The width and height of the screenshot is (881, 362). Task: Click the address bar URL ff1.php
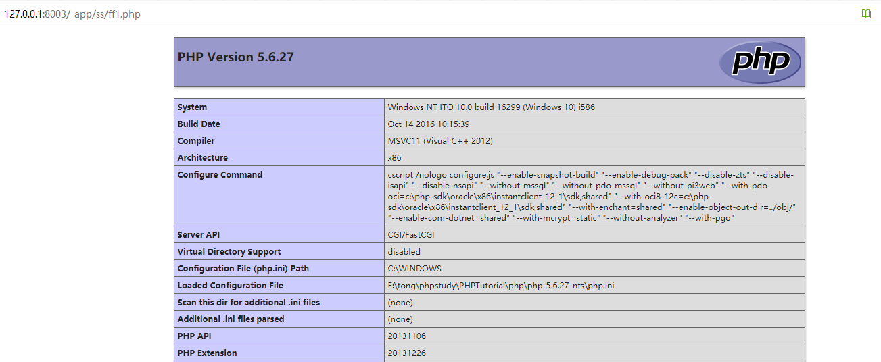pyautogui.click(x=72, y=14)
